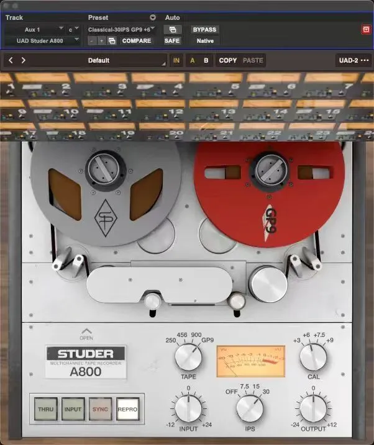
Task: Click the OUTPUT gain knob
Action: point(313,408)
